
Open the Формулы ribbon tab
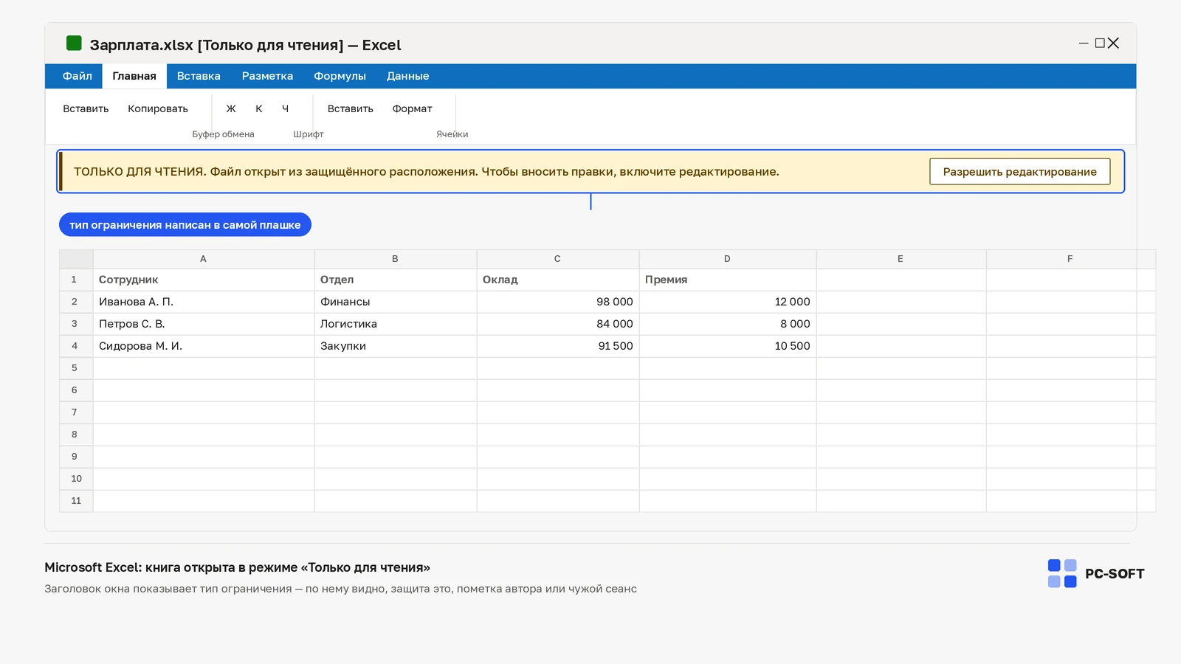point(340,76)
